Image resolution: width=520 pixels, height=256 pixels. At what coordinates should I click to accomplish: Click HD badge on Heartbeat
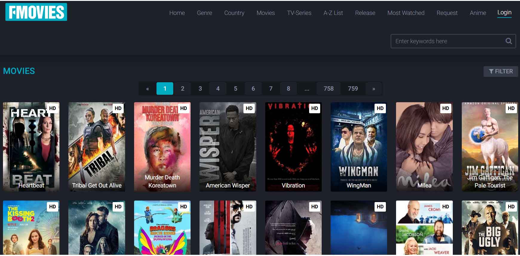(53, 108)
